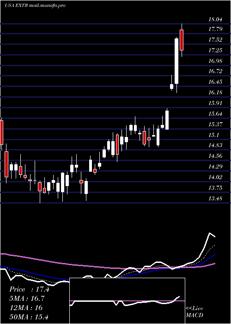The image size is (231, 324).
Task: Click the 13.75 price axis label
Action: click(x=215, y=188)
